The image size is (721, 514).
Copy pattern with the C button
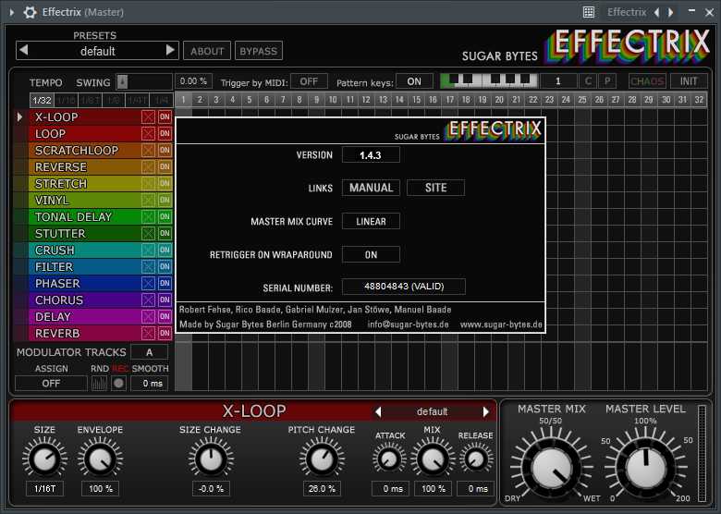(588, 81)
